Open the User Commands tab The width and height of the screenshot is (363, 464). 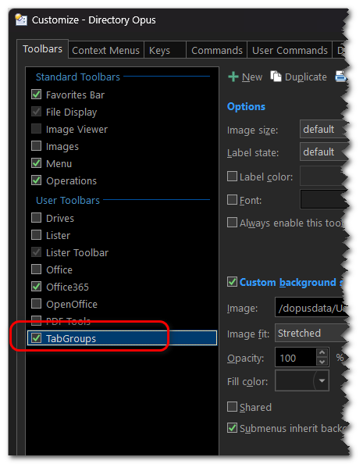coord(290,50)
